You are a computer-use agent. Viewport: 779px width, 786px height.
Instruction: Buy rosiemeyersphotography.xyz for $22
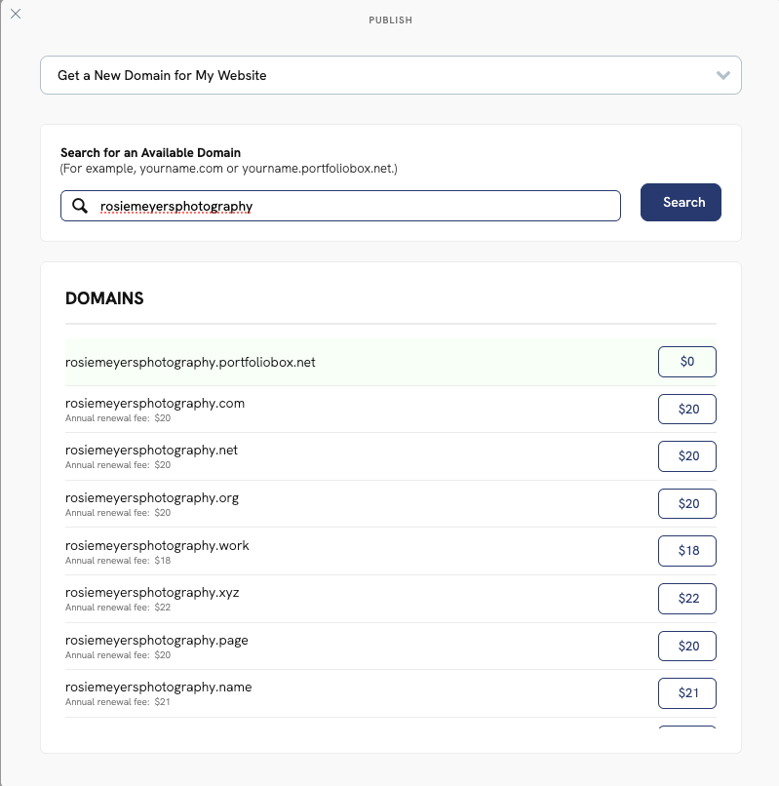tap(686, 598)
